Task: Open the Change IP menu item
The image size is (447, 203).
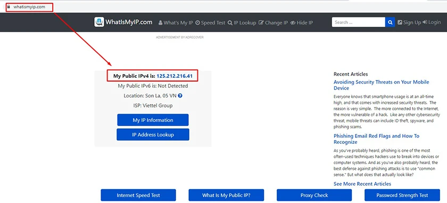Action: coord(273,22)
